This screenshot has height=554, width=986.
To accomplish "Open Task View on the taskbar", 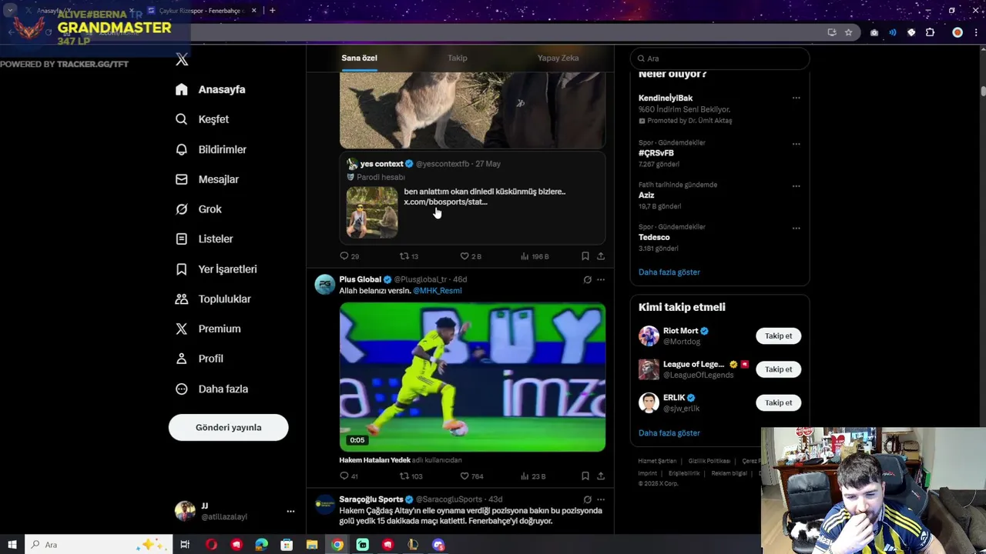I will click(x=185, y=545).
